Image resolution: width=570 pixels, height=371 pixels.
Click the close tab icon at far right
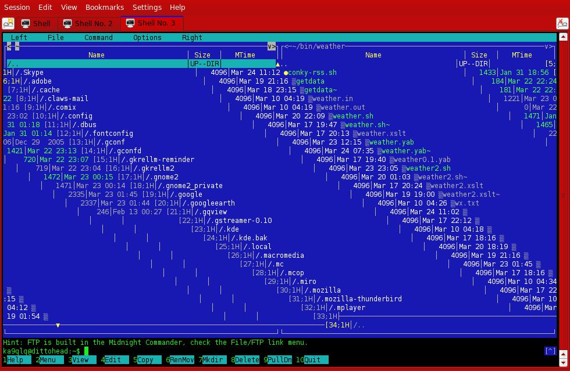[x=562, y=23]
